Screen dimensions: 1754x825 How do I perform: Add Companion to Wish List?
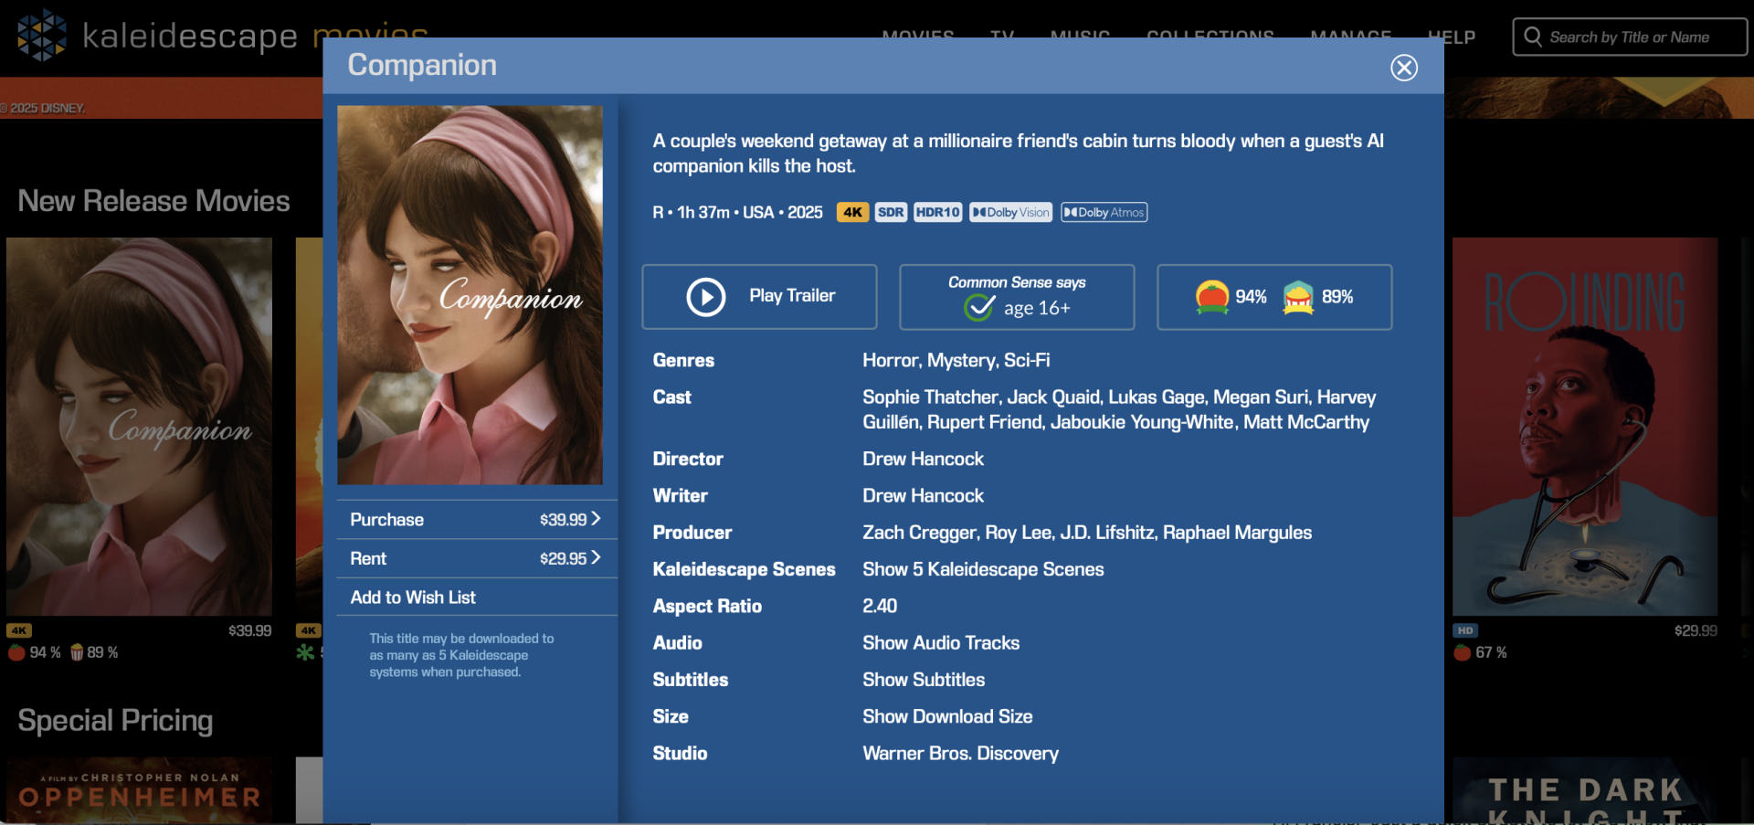(477, 597)
